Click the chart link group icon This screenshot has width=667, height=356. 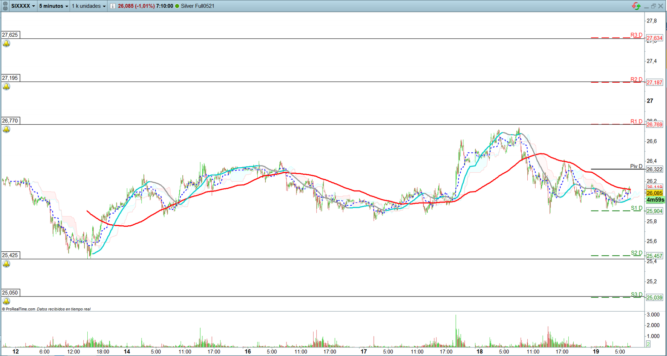click(x=5, y=6)
